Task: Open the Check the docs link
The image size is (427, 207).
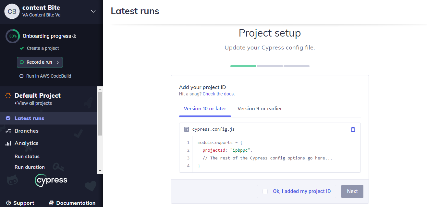Action: (x=219, y=94)
